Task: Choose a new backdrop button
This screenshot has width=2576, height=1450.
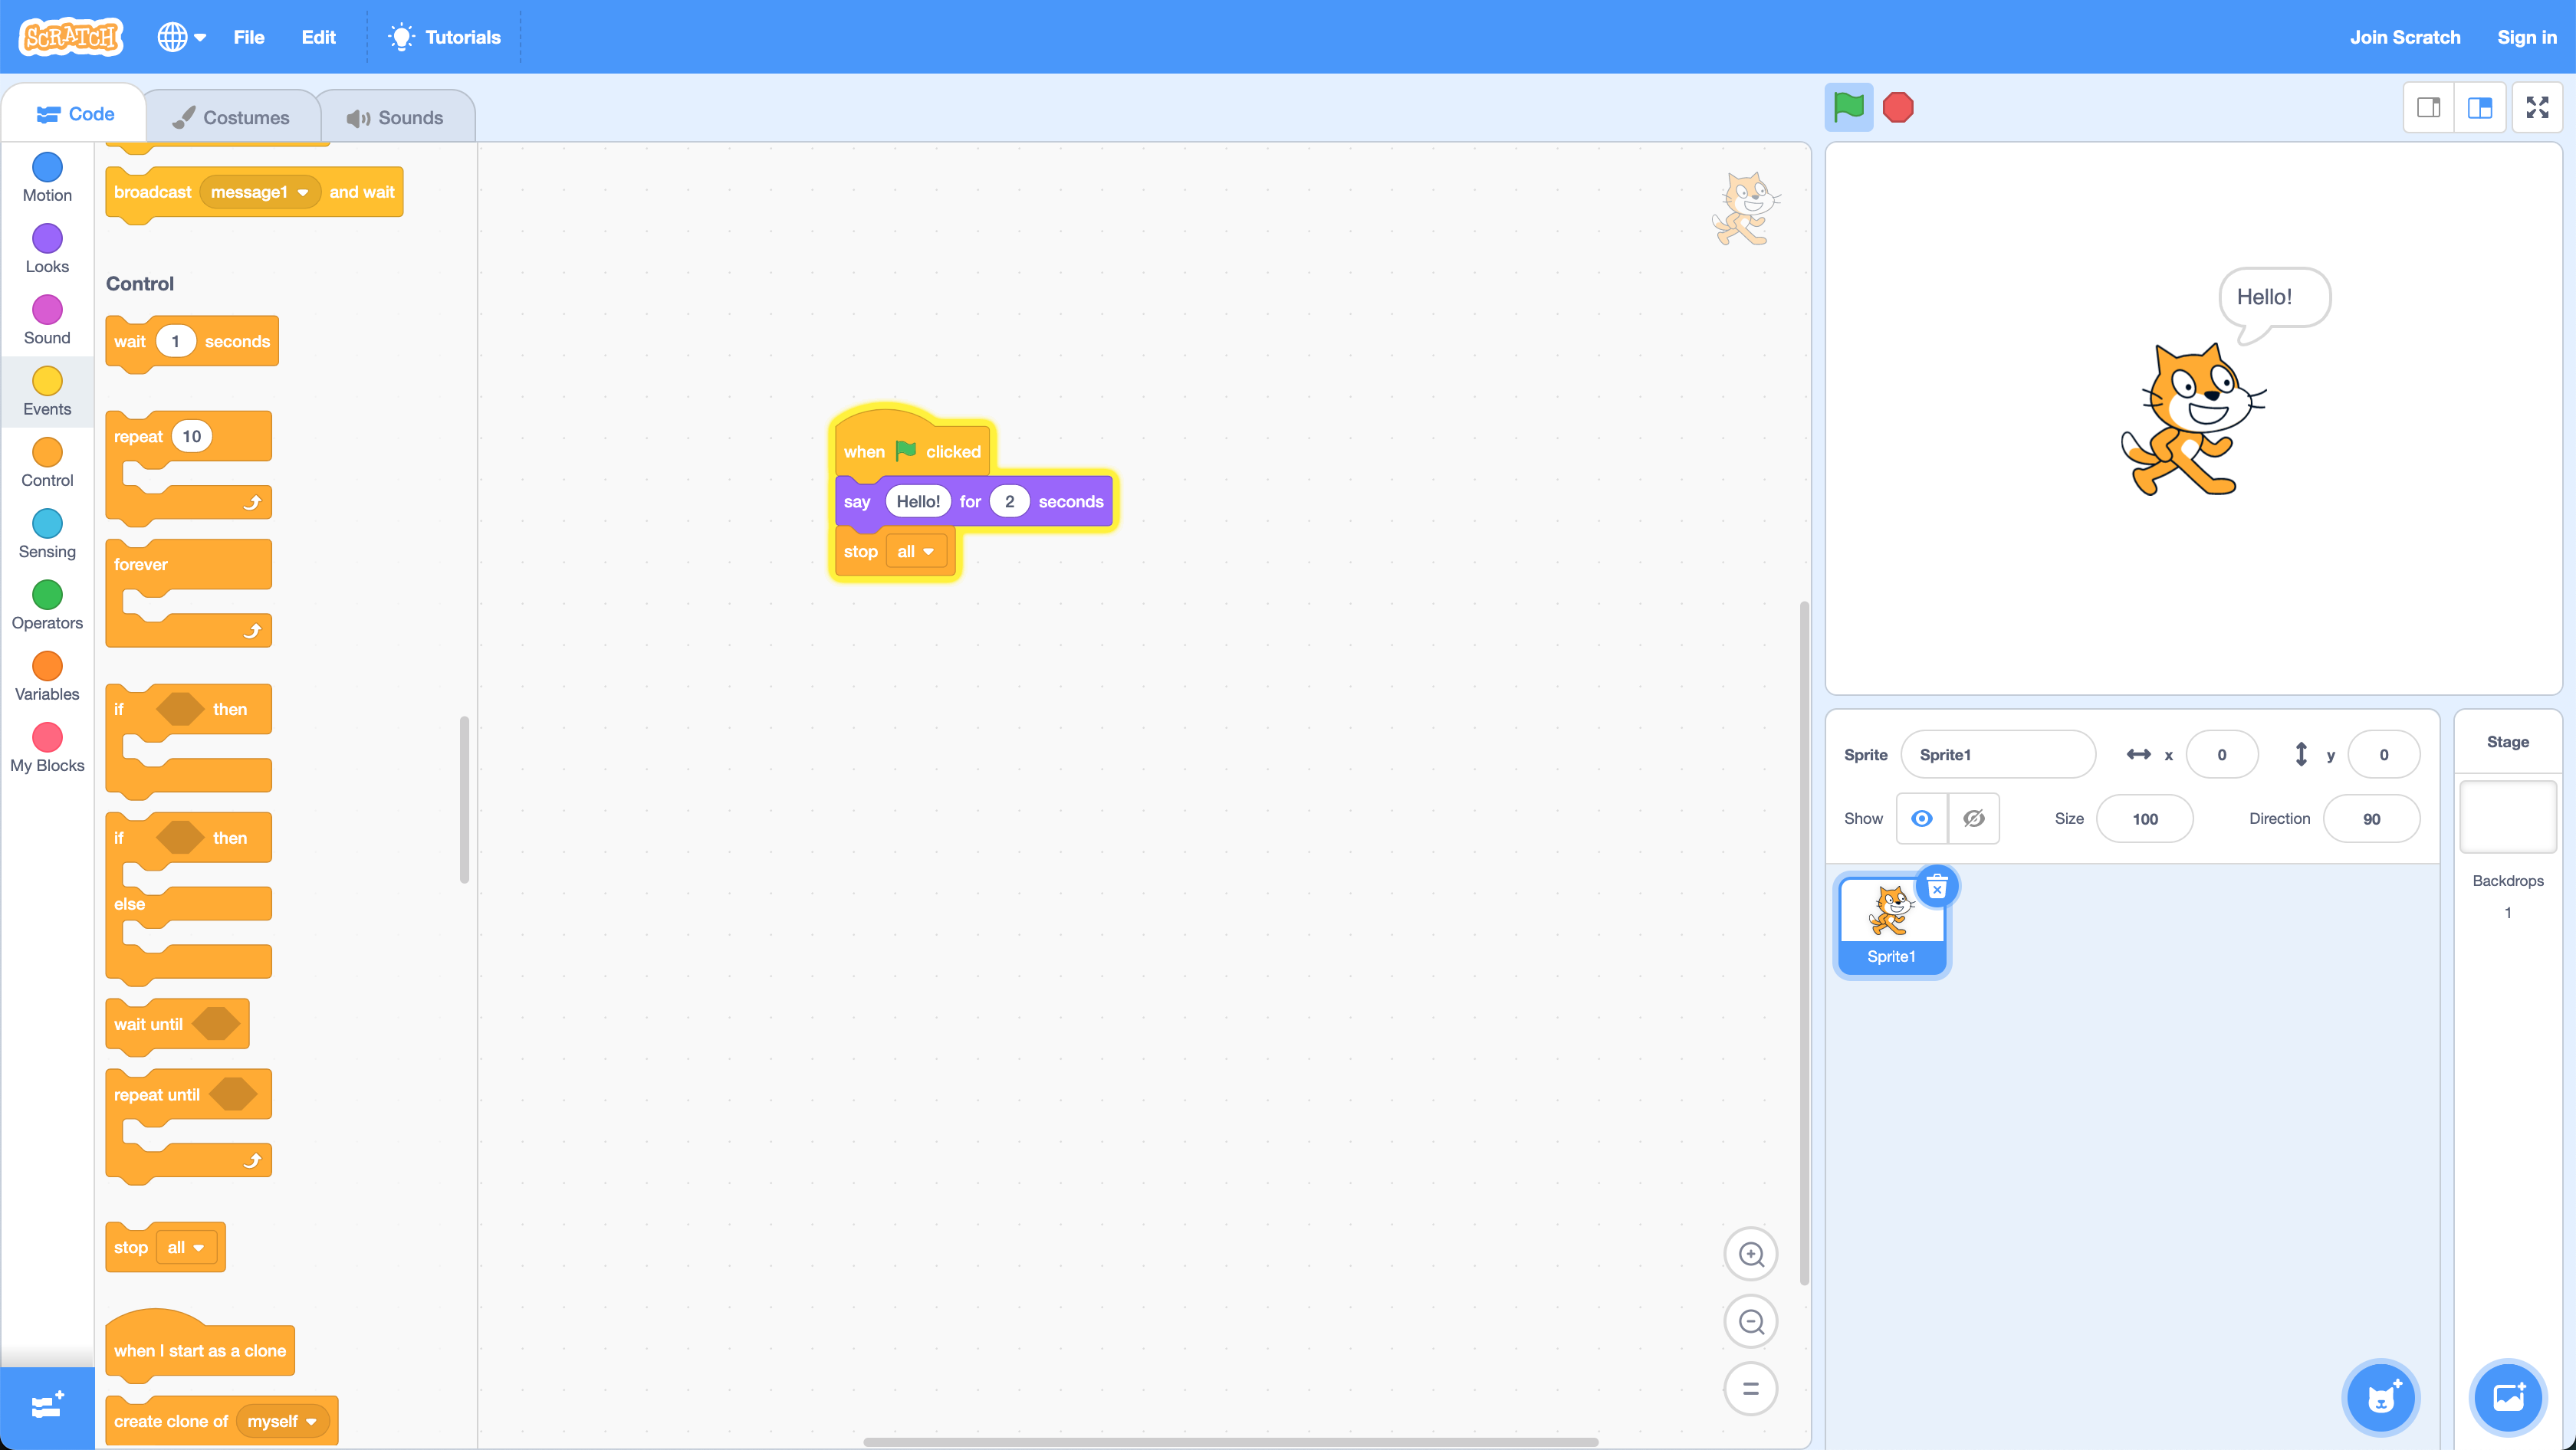Action: (2507, 1397)
